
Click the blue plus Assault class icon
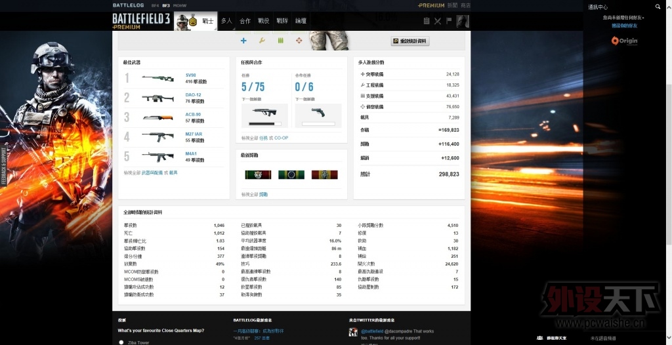coord(243,41)
